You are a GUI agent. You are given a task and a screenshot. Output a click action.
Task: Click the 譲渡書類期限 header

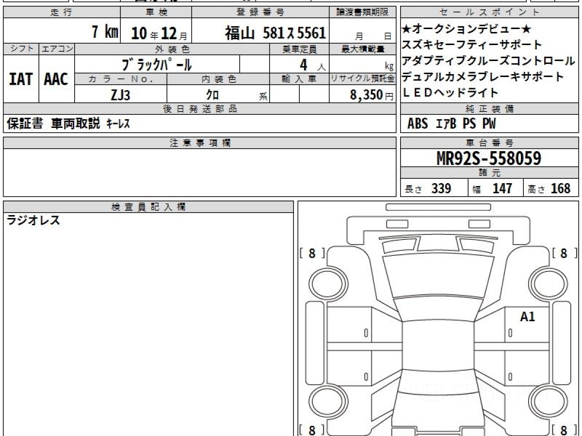[x=362, y=13]
